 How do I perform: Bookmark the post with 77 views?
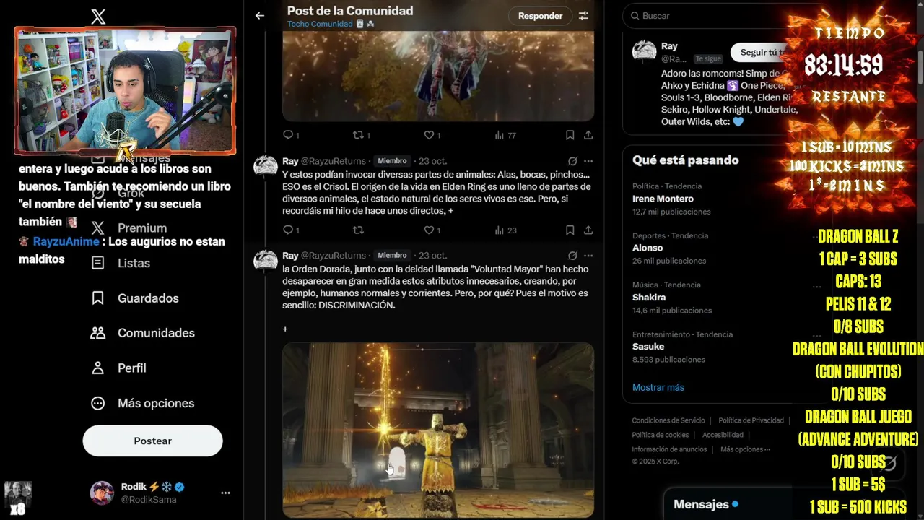[x=570, y=135]
